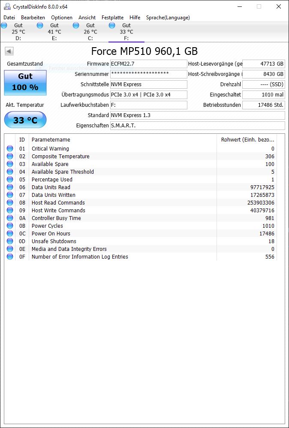Screen dimensions: 289x428
Task: Click the Drehzahl value ---- (SSD)
Action: [264, 84]
